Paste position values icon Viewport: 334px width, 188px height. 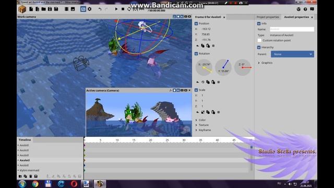click(x=208, y=46)
